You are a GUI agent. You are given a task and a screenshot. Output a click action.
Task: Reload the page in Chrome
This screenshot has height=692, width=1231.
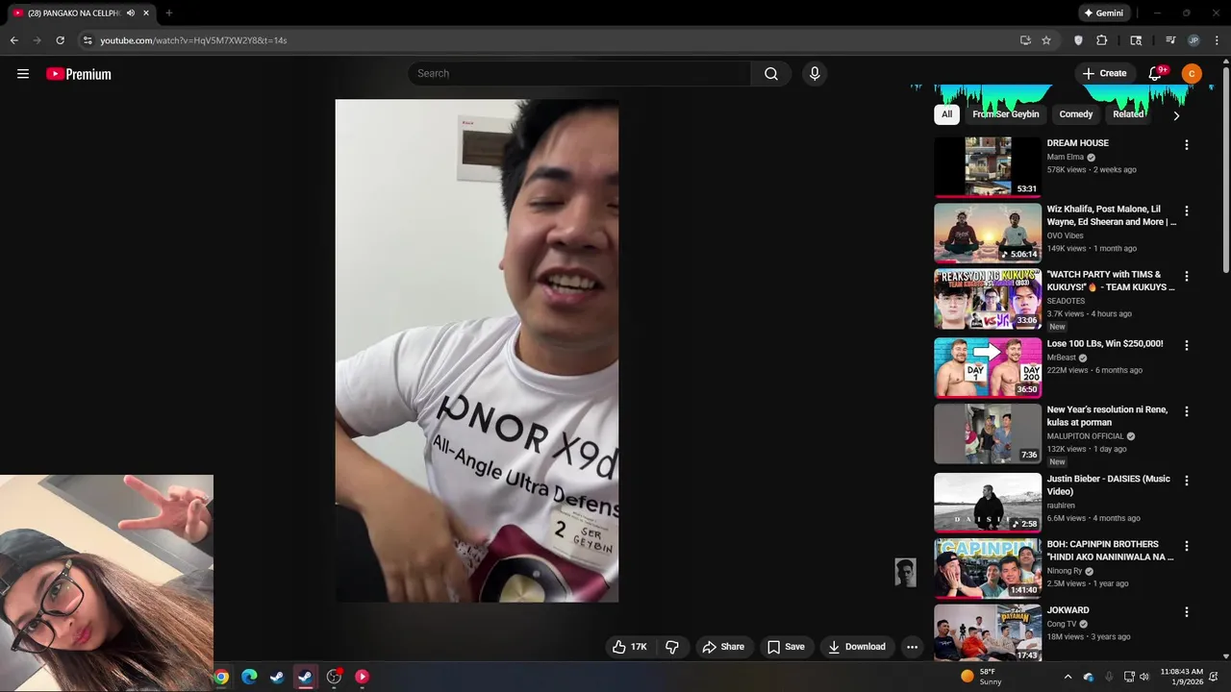60,40
